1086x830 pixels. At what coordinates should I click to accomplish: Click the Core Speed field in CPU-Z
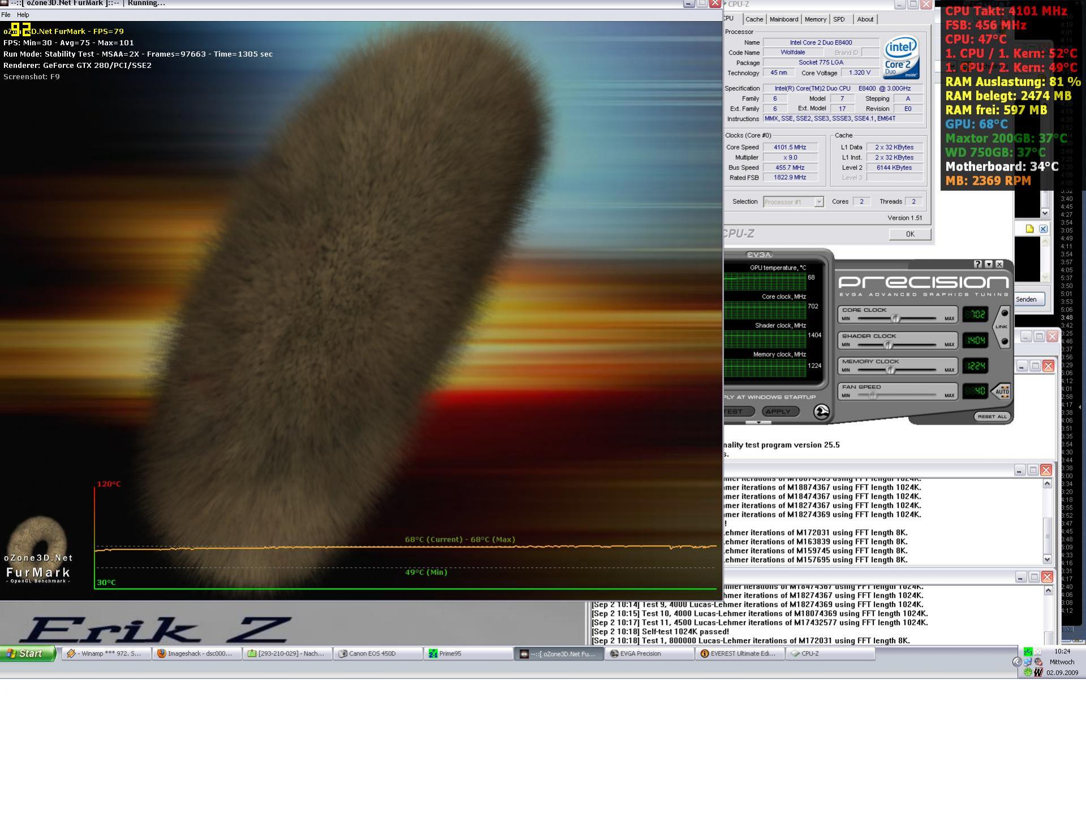[790, 147]
